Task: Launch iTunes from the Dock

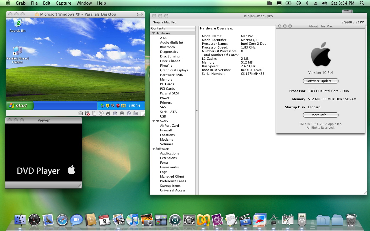Action: [x=133, y=220]
